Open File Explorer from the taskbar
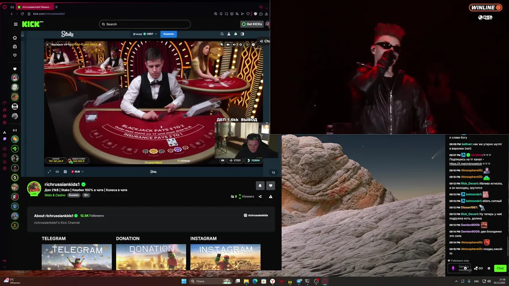509x286 pixels. click(246, 281)
